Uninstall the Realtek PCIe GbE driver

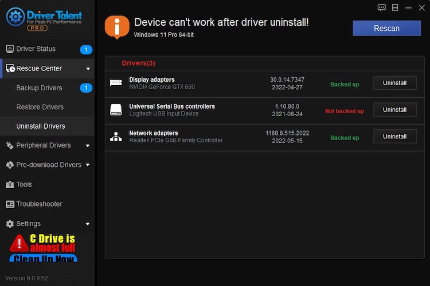coord(394,136)
